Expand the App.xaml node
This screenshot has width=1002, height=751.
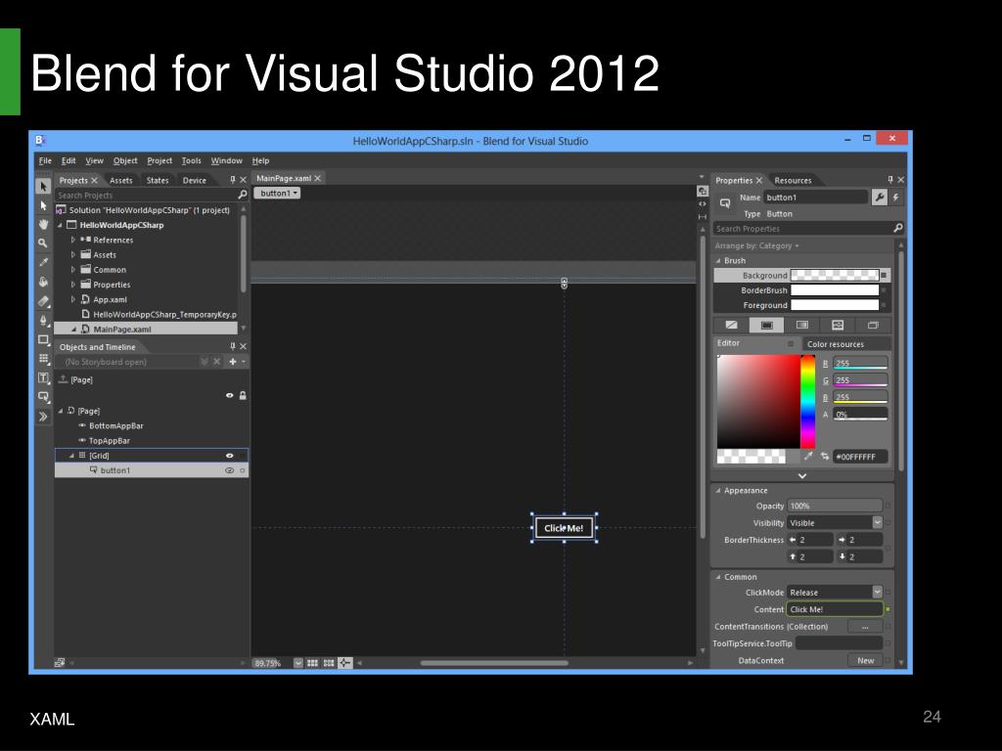pos(72,299)
